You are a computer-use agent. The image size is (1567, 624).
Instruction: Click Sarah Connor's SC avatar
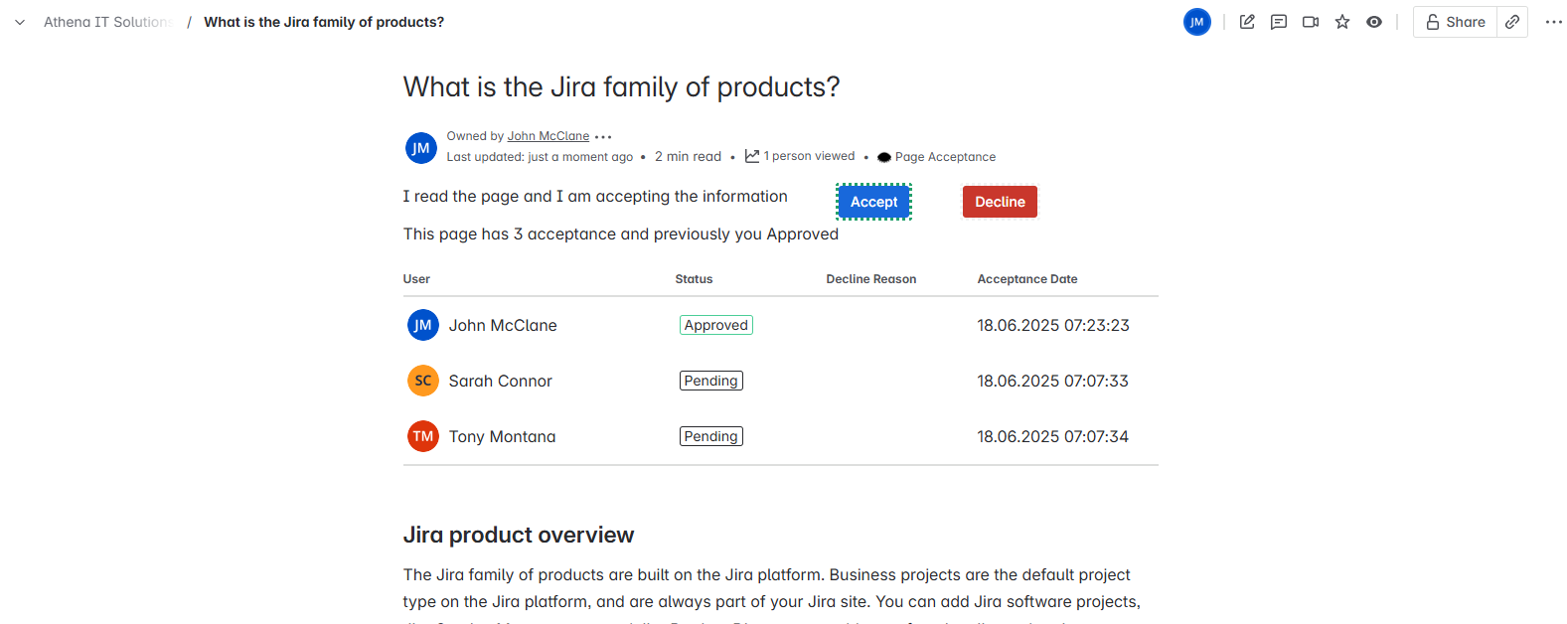(423, 381)
